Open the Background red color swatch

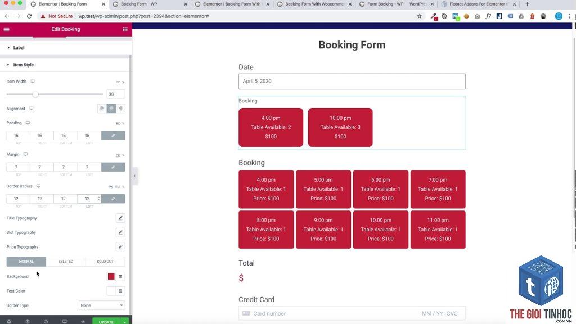[x=111, y=276]
